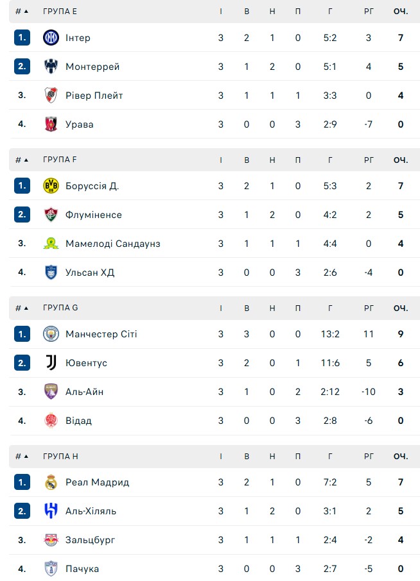Sort Group E by rank arrow
The width and height of the screenshot is (420, 581).
tap(22, 12)
